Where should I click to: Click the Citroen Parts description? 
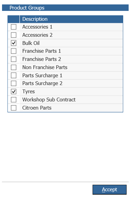(x=37, y=108)
